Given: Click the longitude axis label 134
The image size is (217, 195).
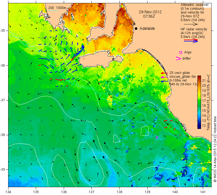Looking at the screenshot, I should 8,192.
